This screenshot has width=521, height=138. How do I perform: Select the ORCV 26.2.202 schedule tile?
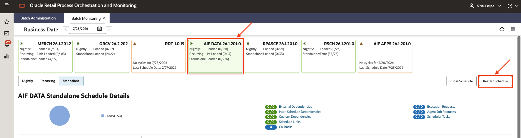(102, 56)
